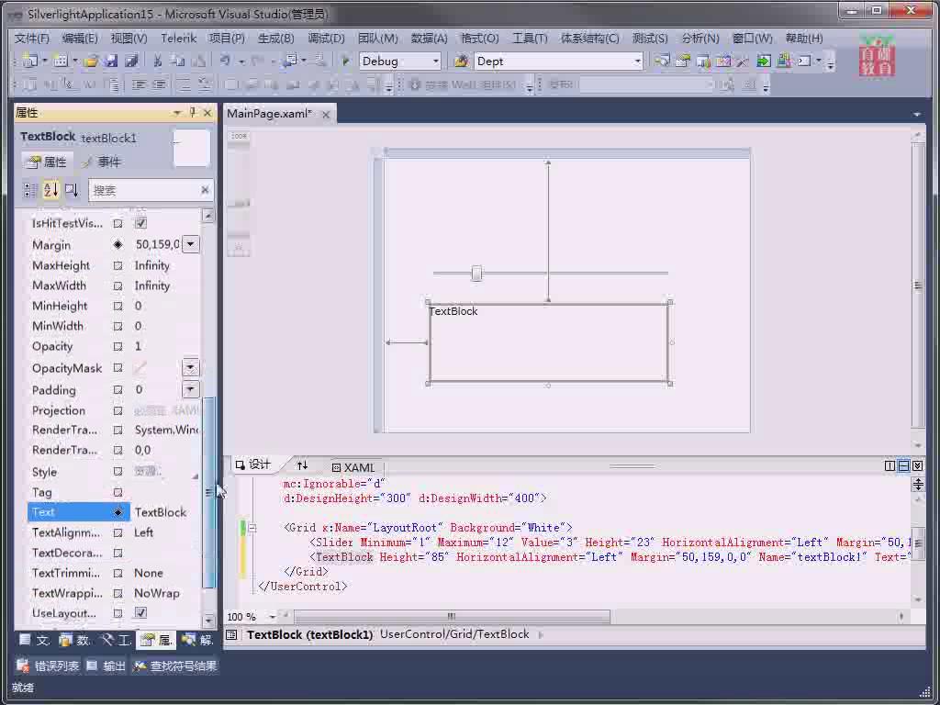Screen dimensions: 940x705
Task: Switch to the XAML view tab
Action: pyautogui.click(x=353, y=467)
